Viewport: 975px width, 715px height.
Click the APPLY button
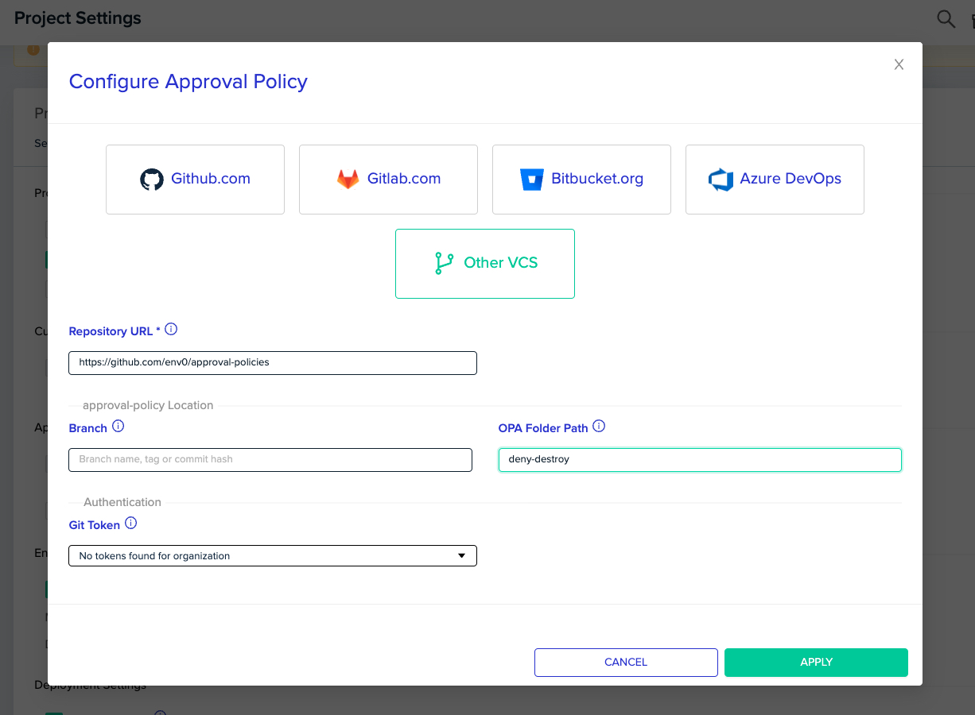[x=816, y=663]
